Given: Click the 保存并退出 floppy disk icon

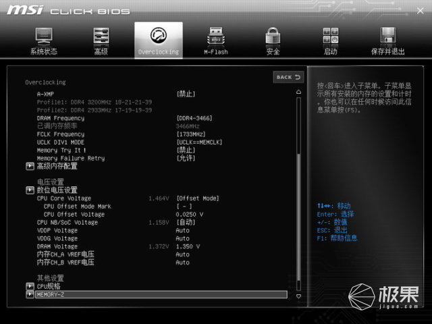Looking at the screenshot, I should click(387, 36).
